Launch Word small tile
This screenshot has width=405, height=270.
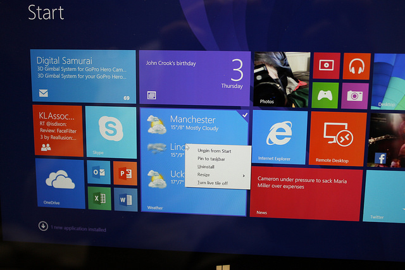pyautogui.click(x=126, y=200)
